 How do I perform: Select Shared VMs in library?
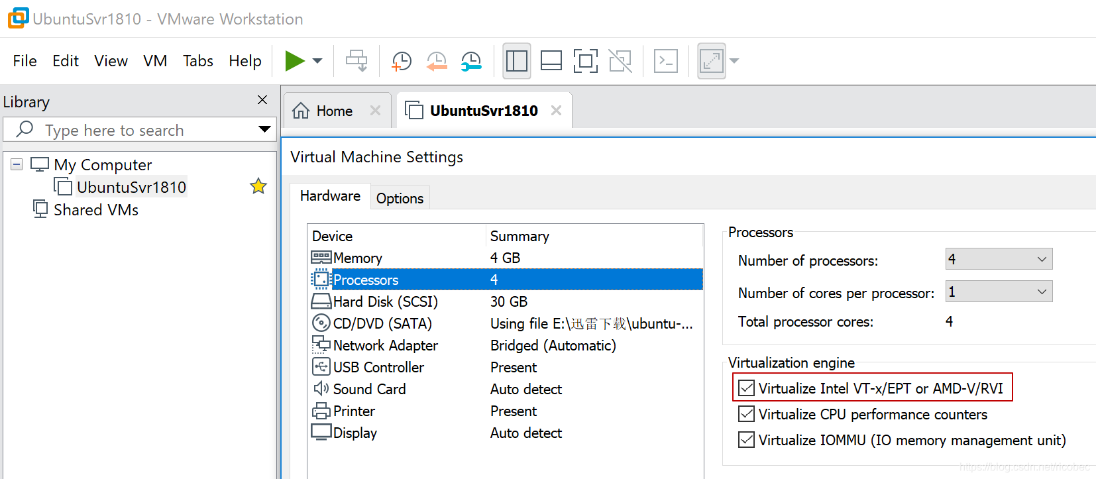[x=95, y=209]
